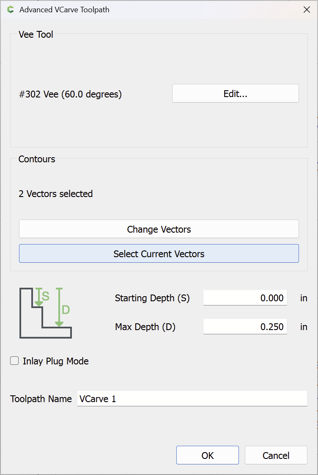Click the #302 Vee tool label
The height and width of the screenshot is (475, 318).
click(x=71, y=94)
